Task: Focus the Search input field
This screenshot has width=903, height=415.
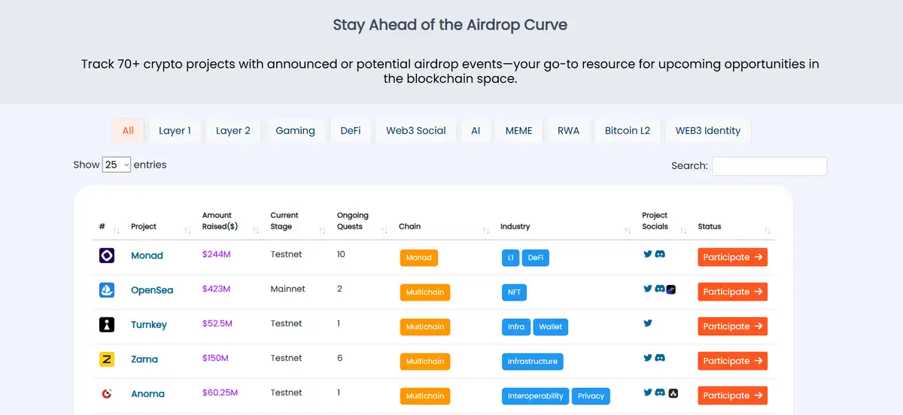Action: (x=769, y=166)
